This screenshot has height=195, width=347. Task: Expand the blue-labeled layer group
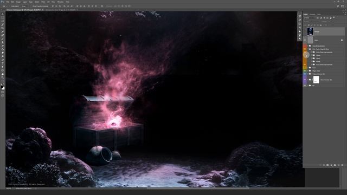[x=308, y=74]
